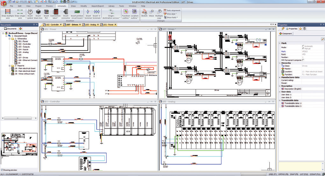Click the ORTHO (F8) status bar button
The height and width of the screenshot is (176, 325).
pos(283,174)
